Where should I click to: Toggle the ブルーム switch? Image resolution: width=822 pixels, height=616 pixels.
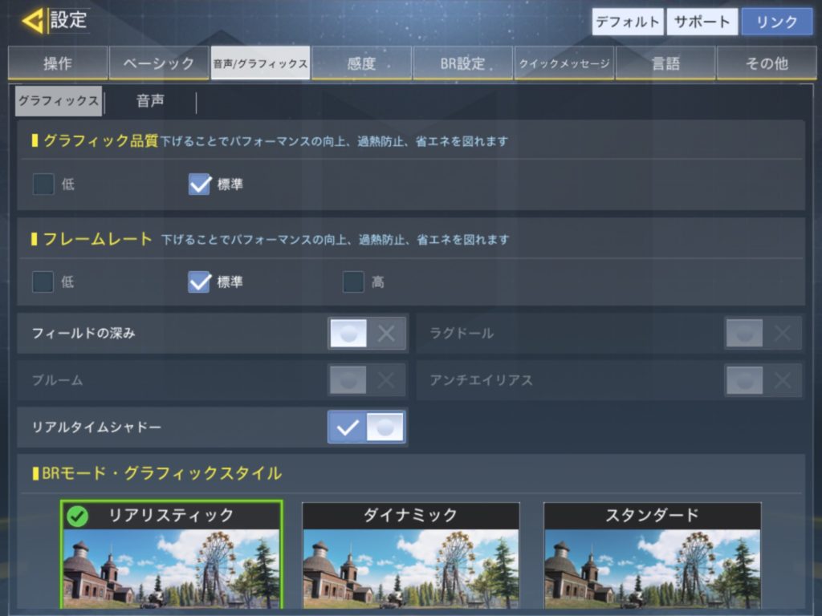367,380
